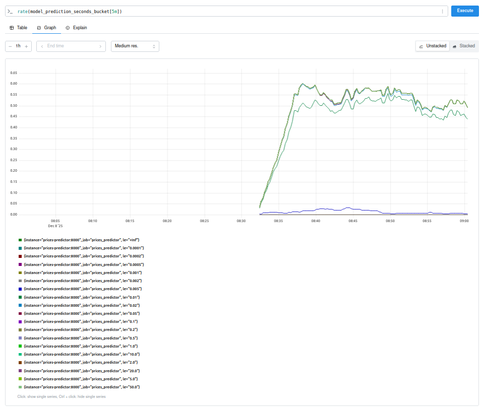484x411 pixels.
Task: Click the query prompt icon in expression bar
Action: (10, 11)
